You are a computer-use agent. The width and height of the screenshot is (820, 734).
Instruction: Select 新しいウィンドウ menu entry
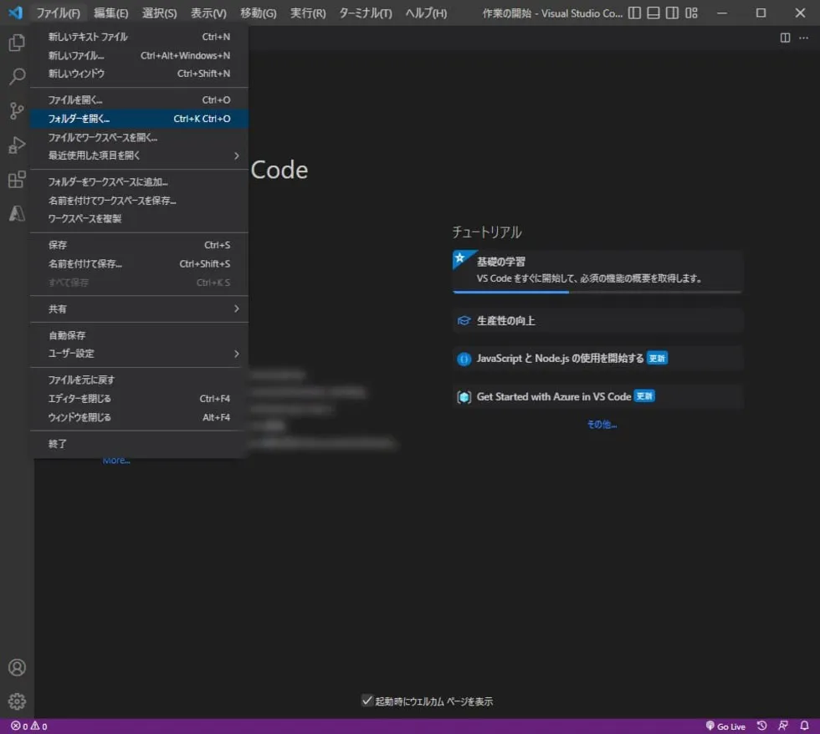click(x=139, y=74)
